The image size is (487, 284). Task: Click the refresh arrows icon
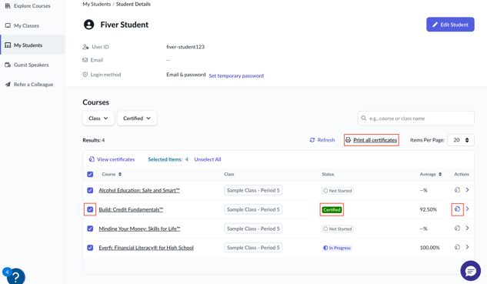[x=312, y=140]
